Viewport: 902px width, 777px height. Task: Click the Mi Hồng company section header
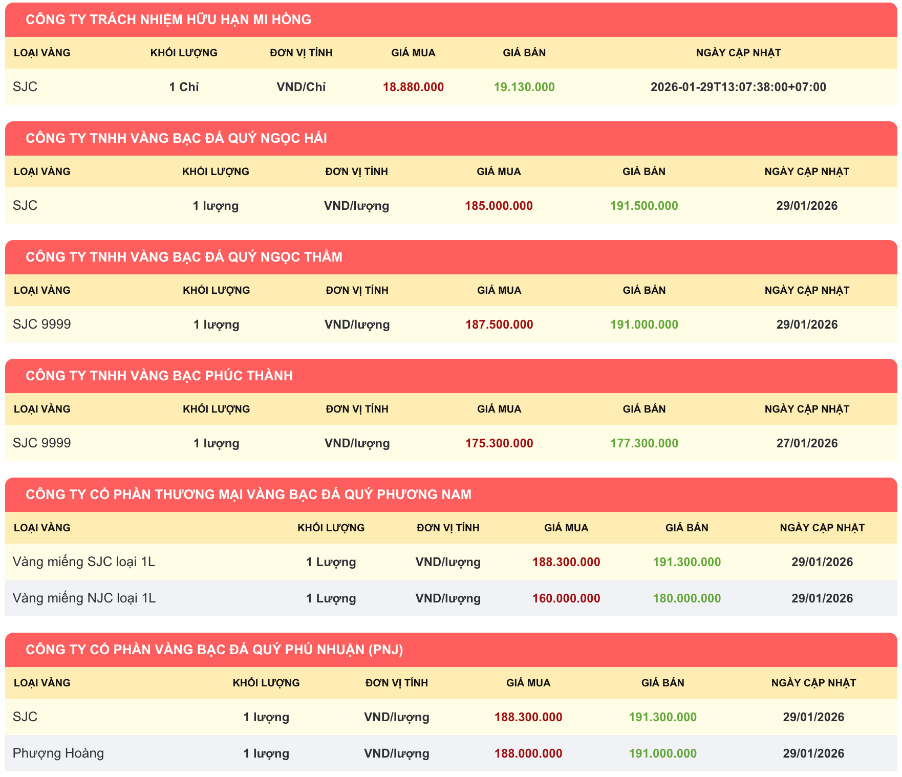(168, 19)
